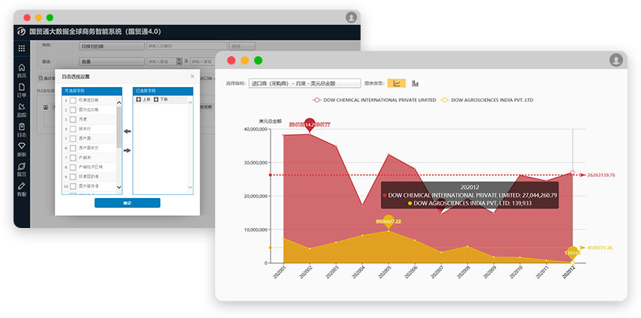
Task: Check the row 10 field checkbox
Action: coord(73,186)
